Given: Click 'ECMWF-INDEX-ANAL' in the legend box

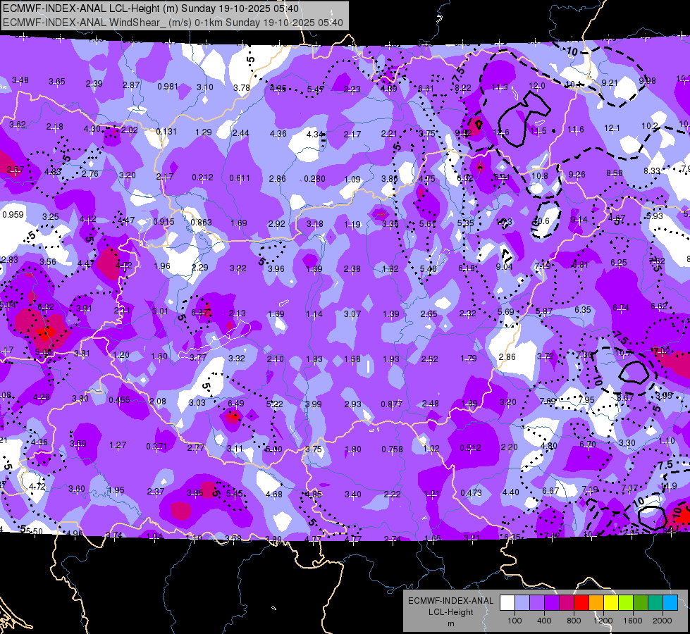Looking at the screenshot, I should point(450,601).
